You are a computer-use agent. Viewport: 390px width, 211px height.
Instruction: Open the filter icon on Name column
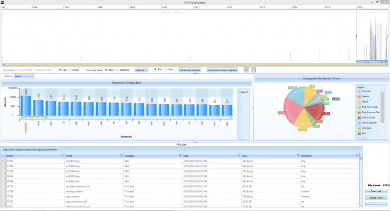click(122, 155)
